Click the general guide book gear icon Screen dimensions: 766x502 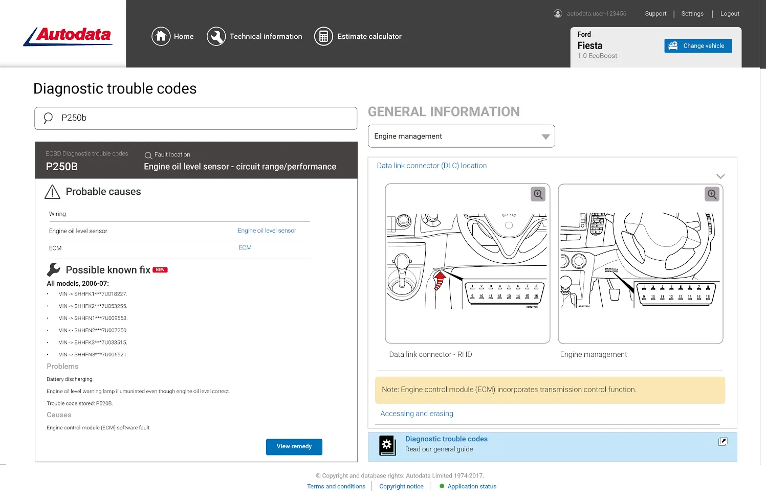tap(387, 445)
